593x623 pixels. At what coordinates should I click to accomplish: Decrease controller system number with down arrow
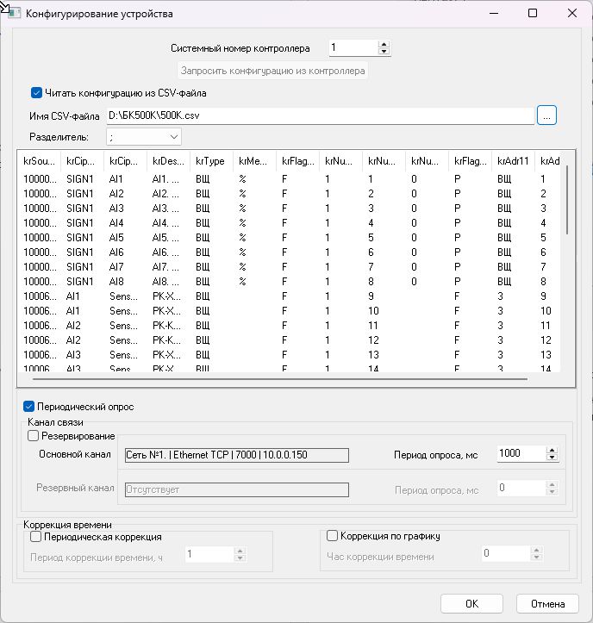(x=384, y=51)
